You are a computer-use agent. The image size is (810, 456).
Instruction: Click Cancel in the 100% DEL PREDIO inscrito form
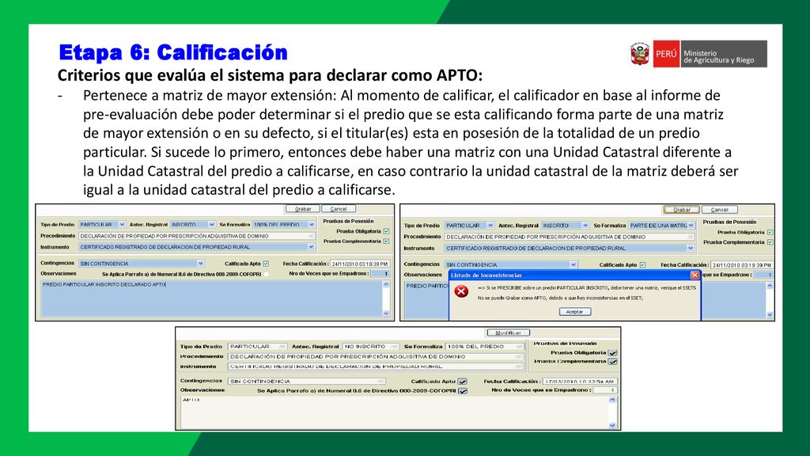[x=339, y=209]
